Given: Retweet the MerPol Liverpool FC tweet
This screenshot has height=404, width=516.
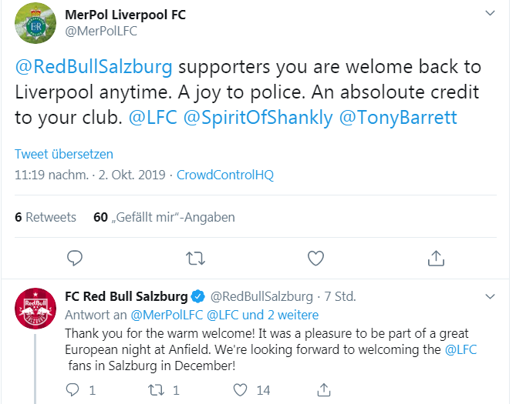Looking at the screenshot, I should point(195,258).
